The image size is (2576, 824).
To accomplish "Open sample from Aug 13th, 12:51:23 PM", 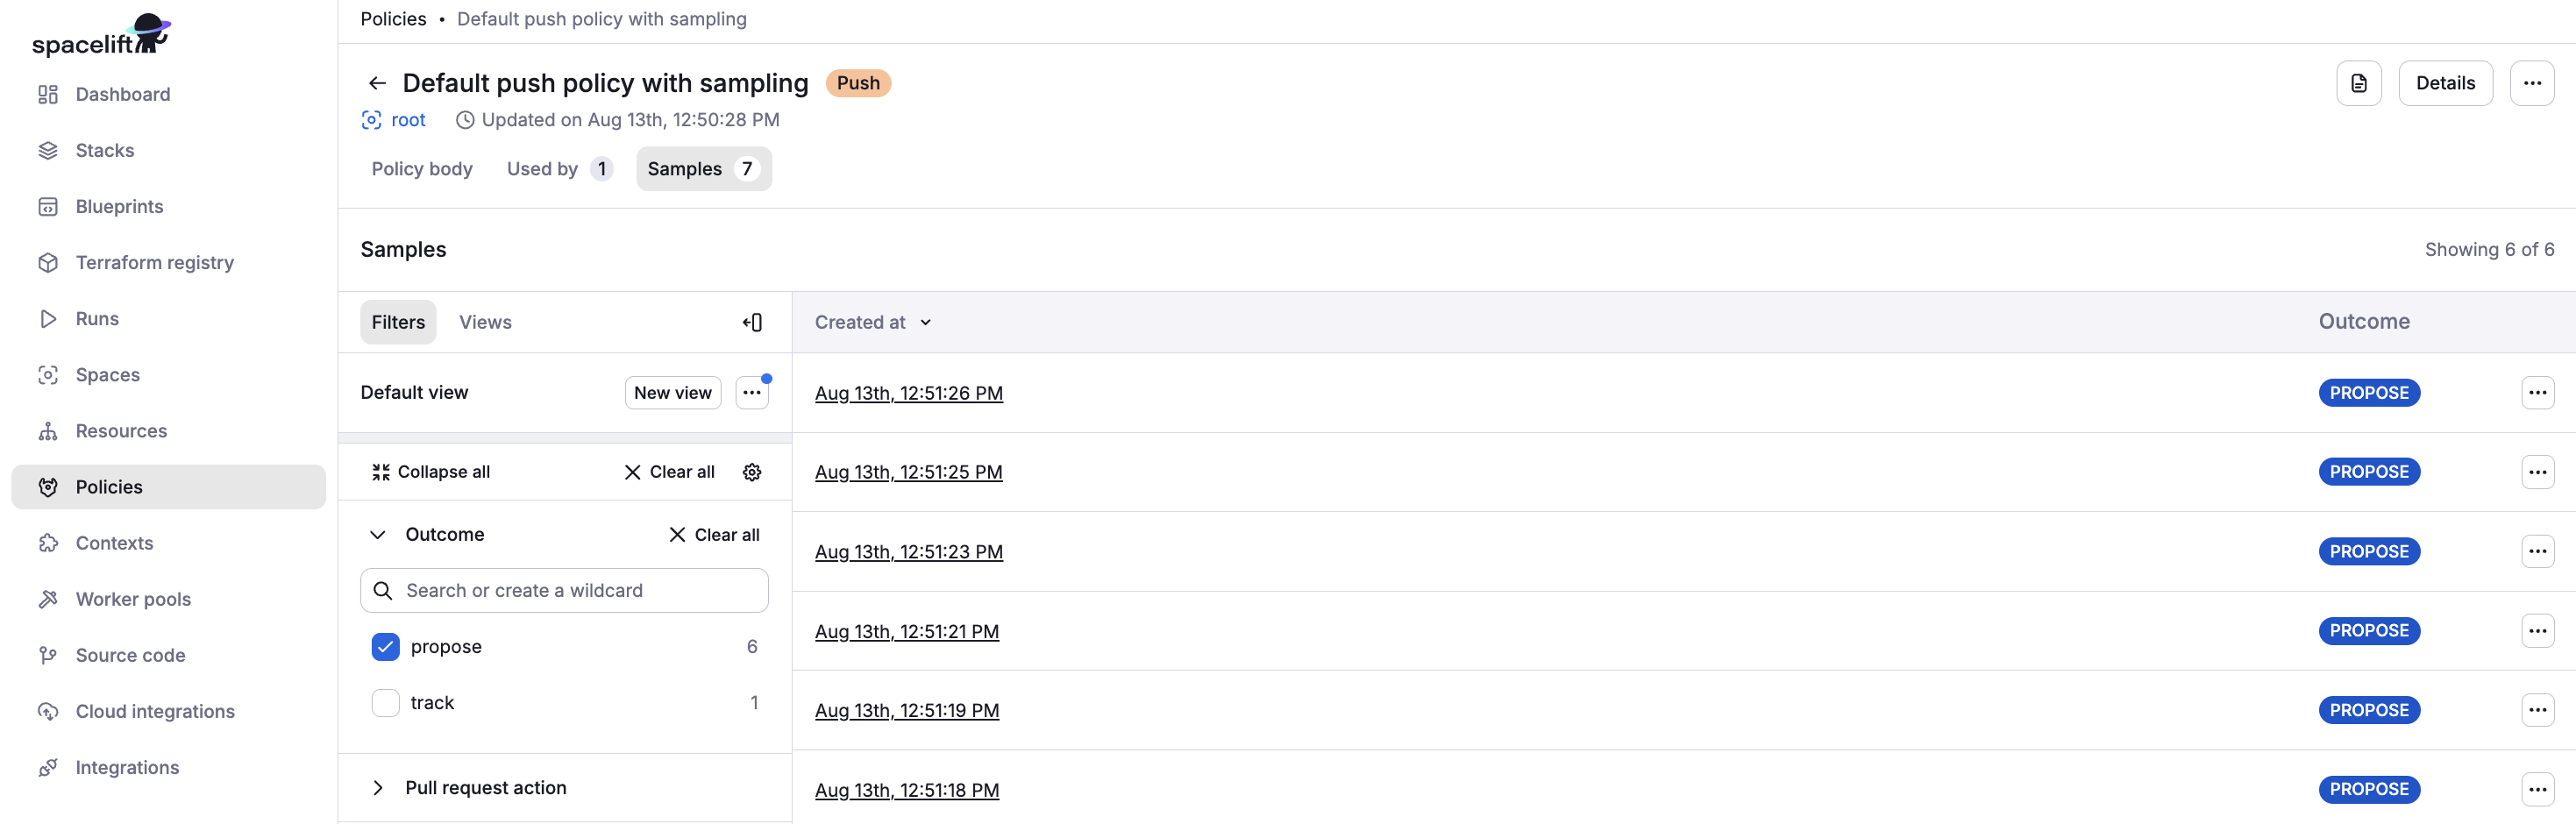I will (908, 552).
